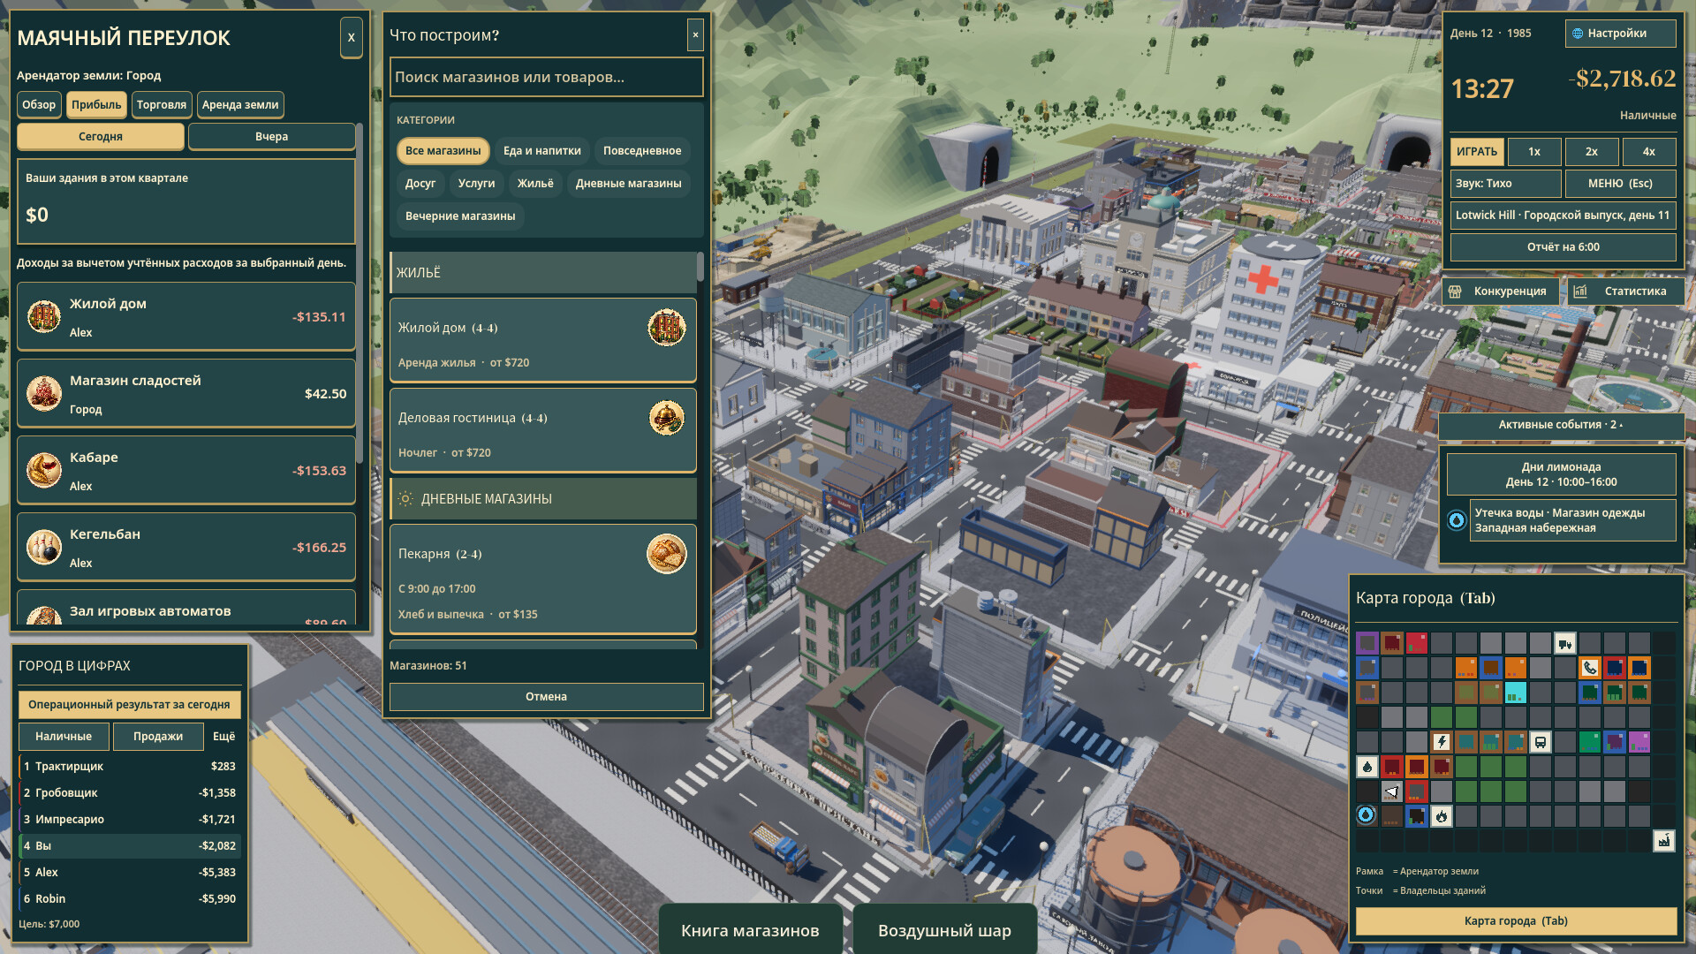The width and height of the screenshot is (1696, 954).
Task: Click the shop list scrollbar thumb
Action: (x=700, y=267)
